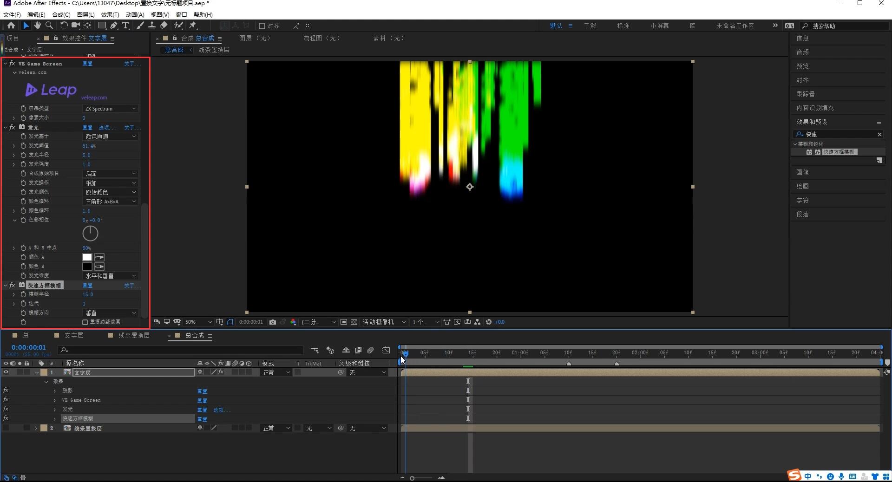892x482 pixels.
Task: Select the Selection arrow tool
Action: 26,26
